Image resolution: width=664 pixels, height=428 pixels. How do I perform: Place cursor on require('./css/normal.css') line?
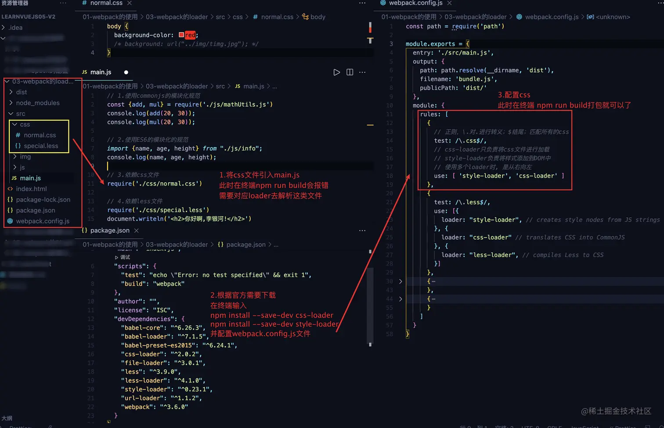155,183
